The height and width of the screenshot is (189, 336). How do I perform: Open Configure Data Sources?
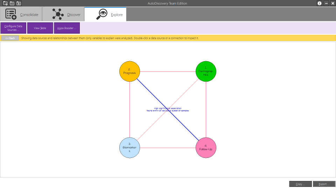click(x=13, y=28)
